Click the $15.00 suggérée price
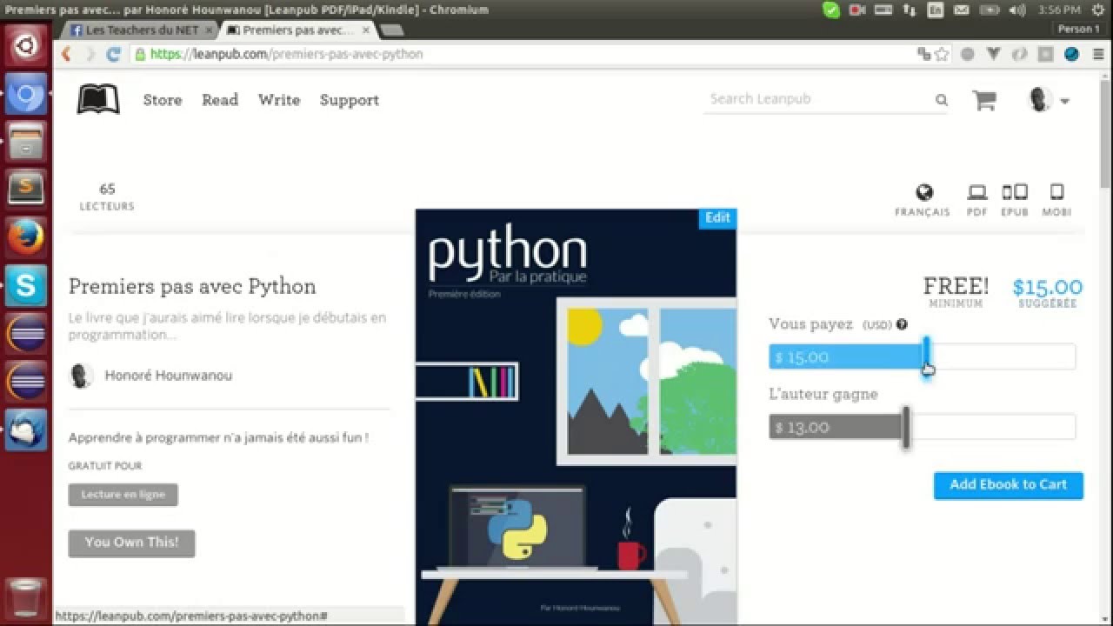The image size is (1113, 626). click(1047, 292)
